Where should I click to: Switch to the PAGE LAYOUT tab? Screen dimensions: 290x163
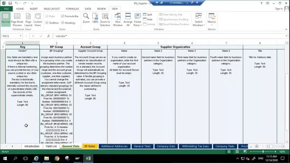[x=52, y=9]
